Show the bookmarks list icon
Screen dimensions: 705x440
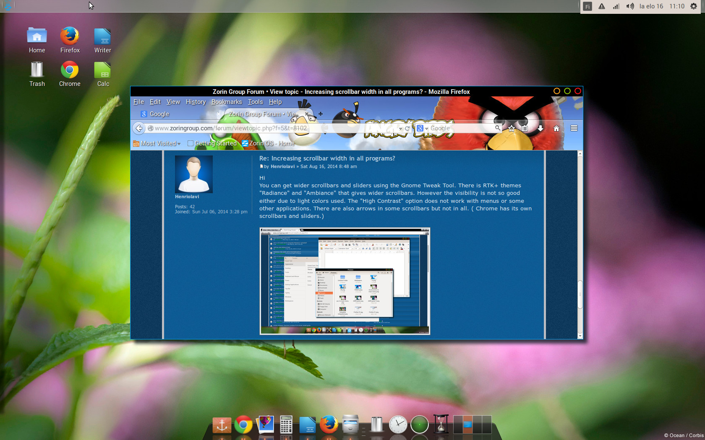[525, 129]
